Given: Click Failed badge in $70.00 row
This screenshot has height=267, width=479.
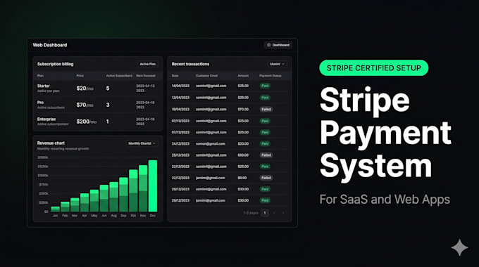Looking at the screenshot, I should click(x=266, y=109).
